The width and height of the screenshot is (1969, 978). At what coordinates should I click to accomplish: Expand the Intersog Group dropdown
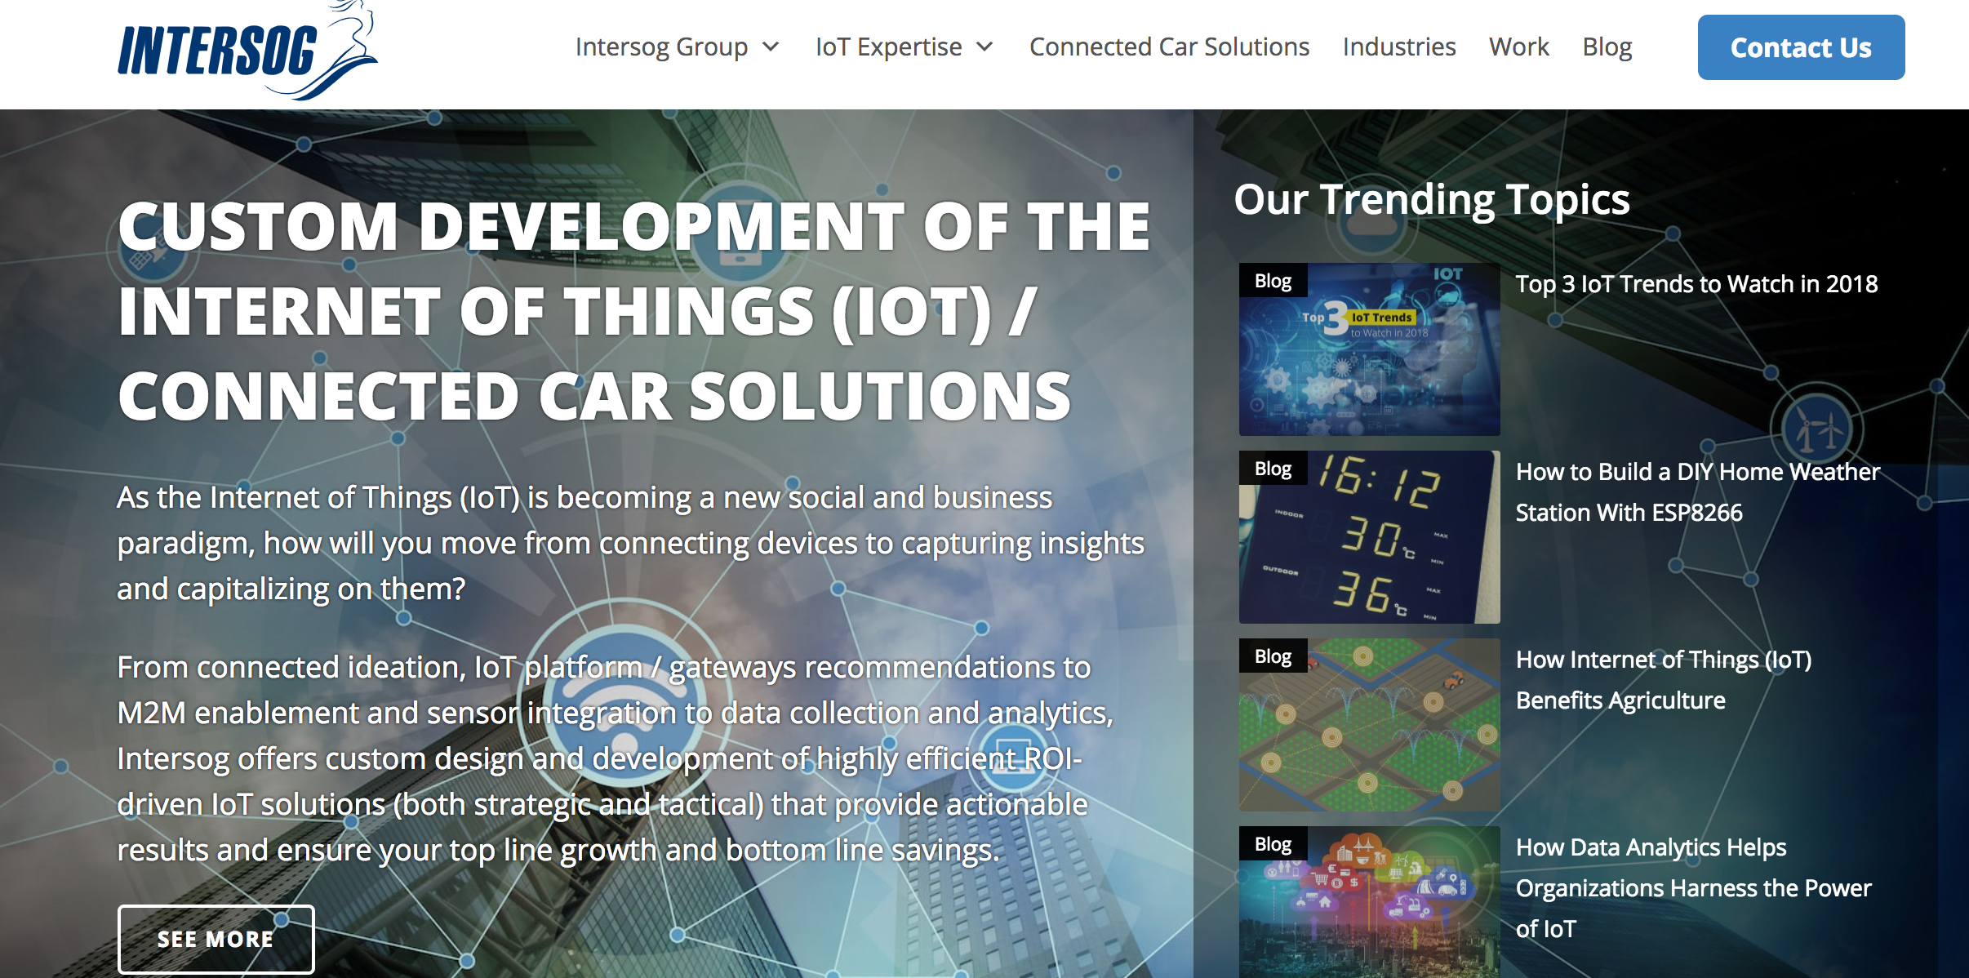(x=661, y=47)
